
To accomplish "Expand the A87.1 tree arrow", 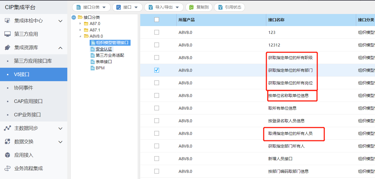I will point(80,30).
